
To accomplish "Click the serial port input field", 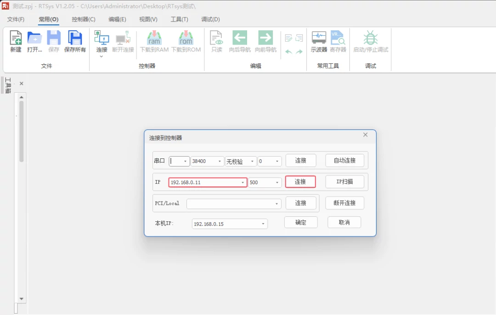I will click(x=179, y=161).
